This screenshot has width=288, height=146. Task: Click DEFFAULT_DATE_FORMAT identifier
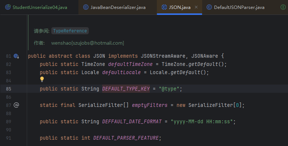coord(132,121)
